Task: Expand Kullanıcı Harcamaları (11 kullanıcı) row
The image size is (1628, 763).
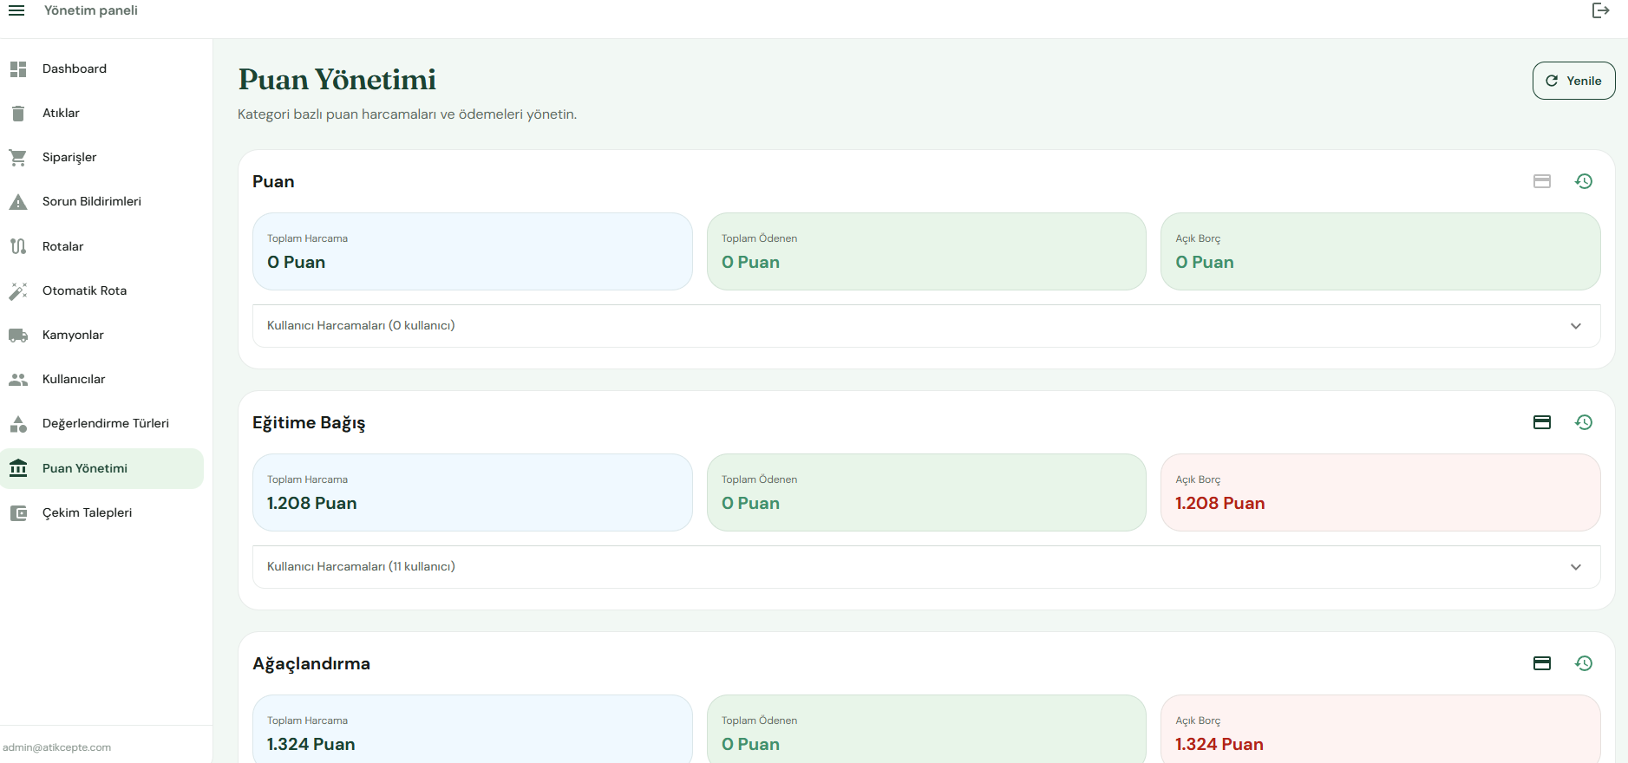Action: pos(926,567)
